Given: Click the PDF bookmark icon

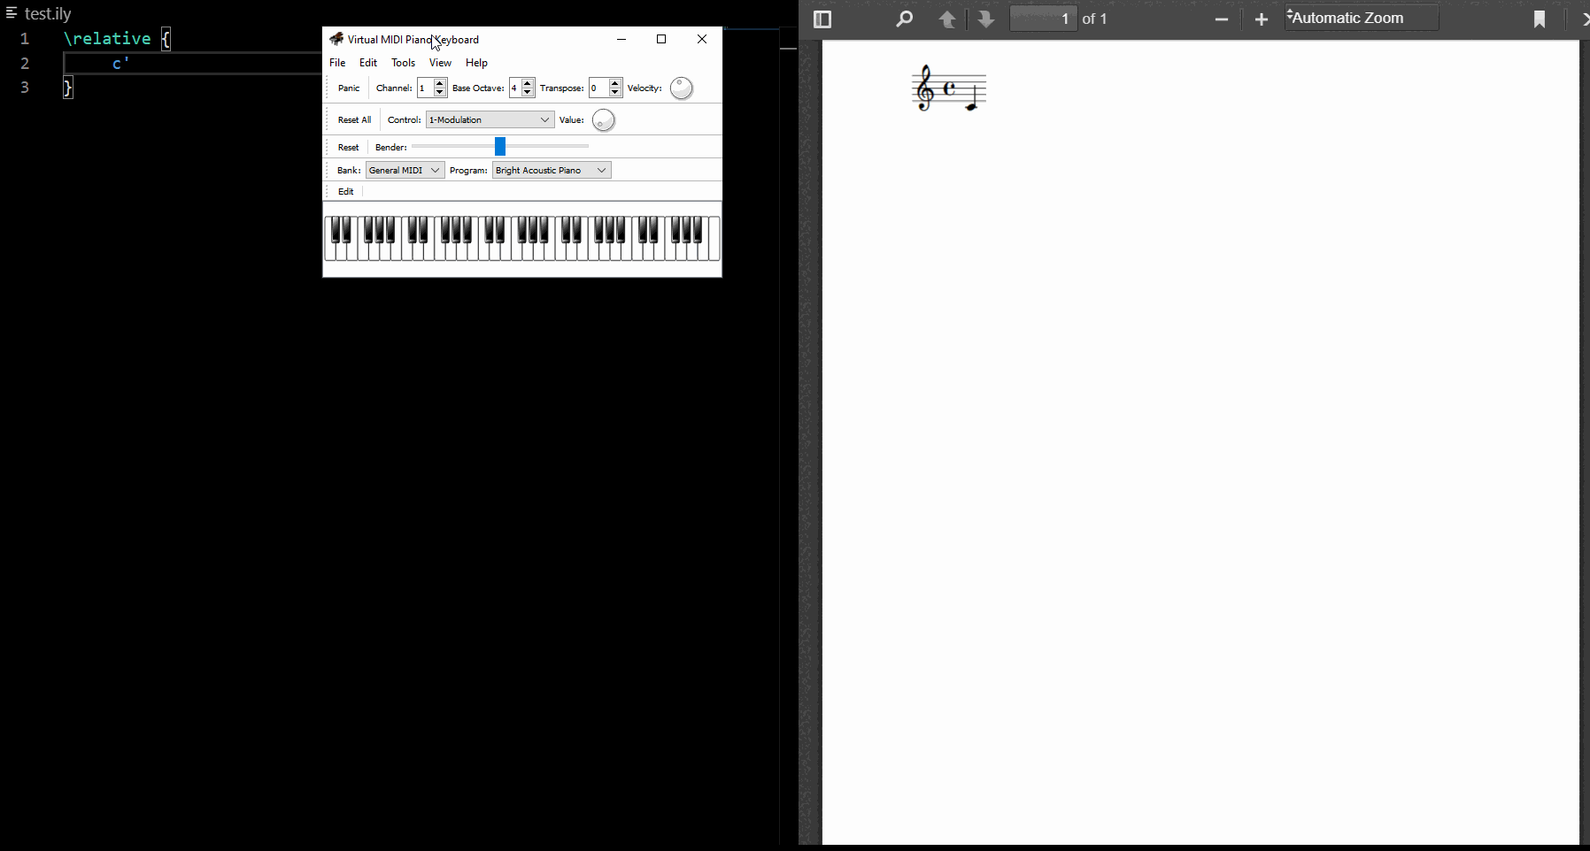Looking at the screenshot, I should [x=1540, y=19].
